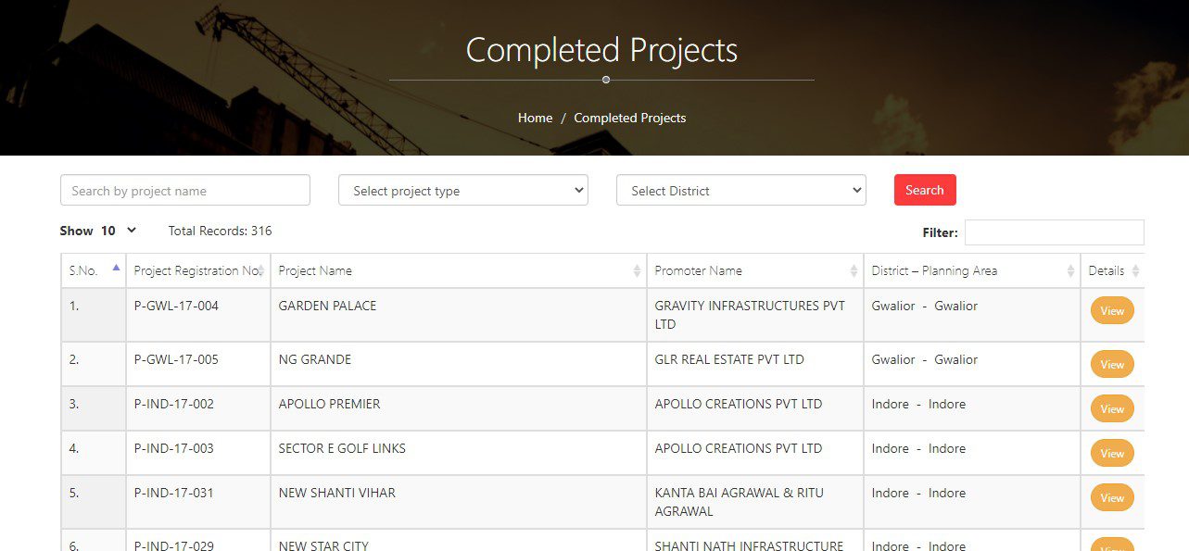Open NG GRANDE project details
This screenshot has height=551, width=1189.
[x=1111, y=364]
